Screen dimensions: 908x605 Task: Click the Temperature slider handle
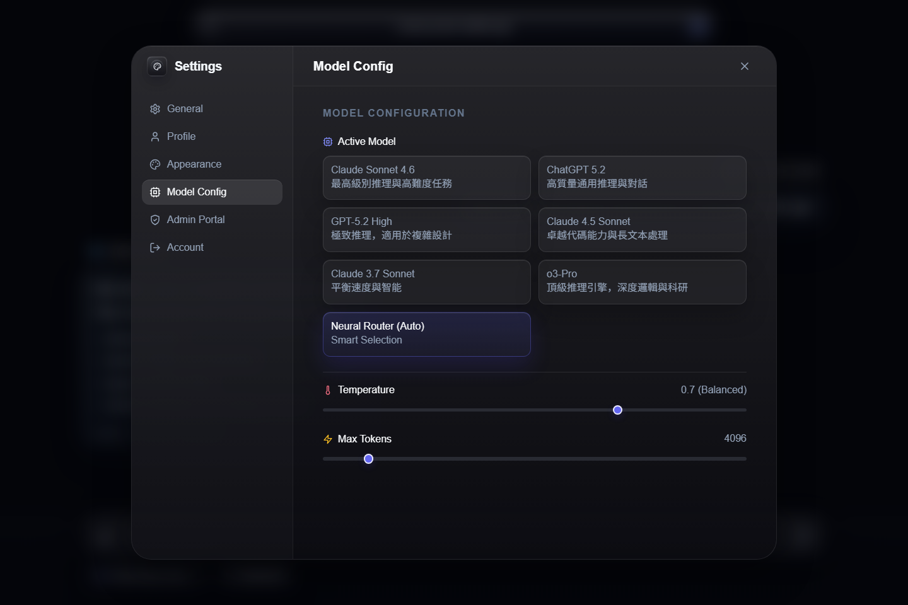click(618, 410)
